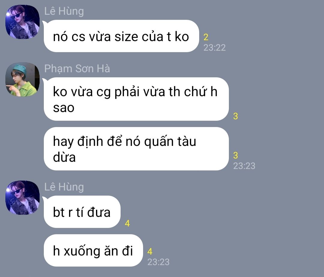
Task: Select the 'ko vừa cg phải vừa th' message
Action: click(136, 99)
